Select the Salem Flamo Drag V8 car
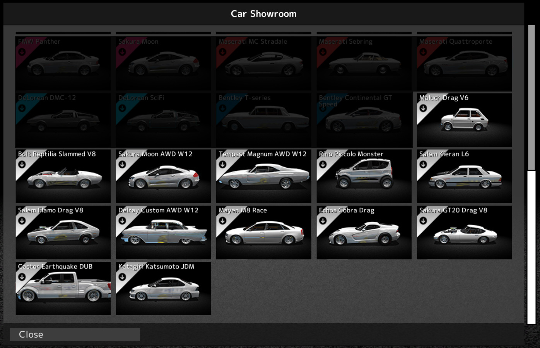Screen dimensions: 540x348 click(x=63, y=232)
